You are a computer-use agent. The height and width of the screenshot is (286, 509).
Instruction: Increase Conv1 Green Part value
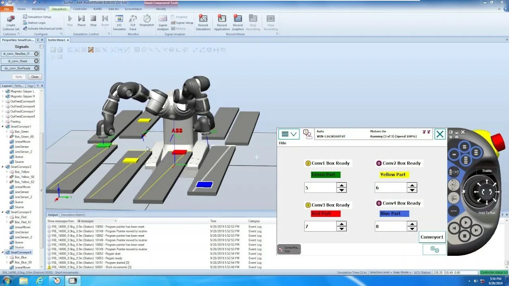pos(342,185)
